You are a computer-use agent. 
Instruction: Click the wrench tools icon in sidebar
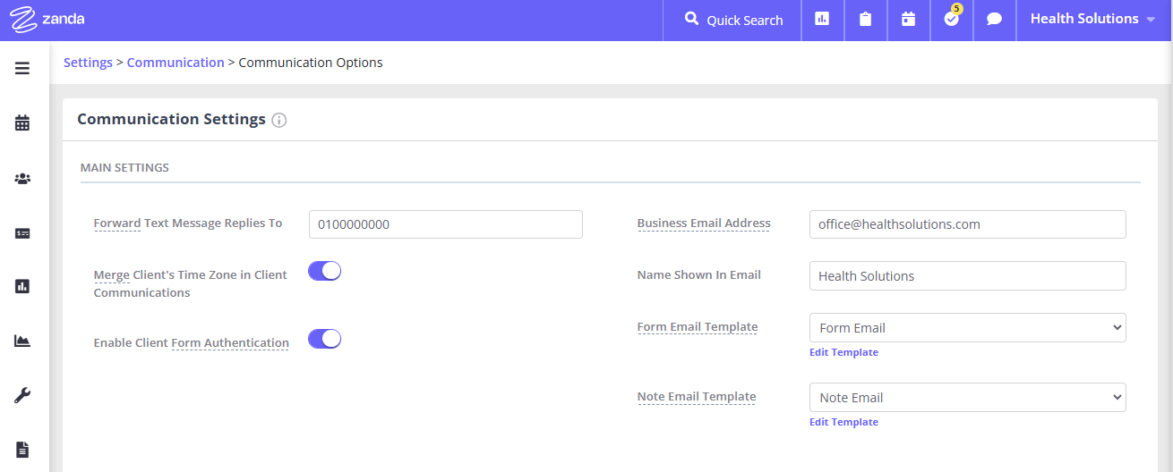tap(22, 395)
